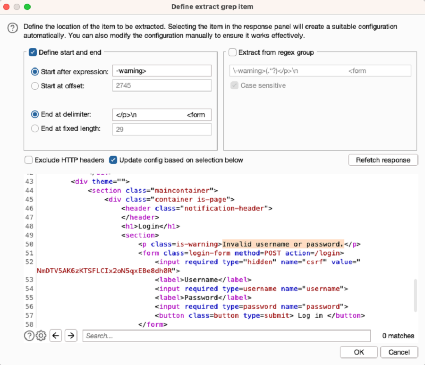Click the End at fixed length field
Image resolution: width=425 pixels, height=365 pixels.
coord(162,129)
